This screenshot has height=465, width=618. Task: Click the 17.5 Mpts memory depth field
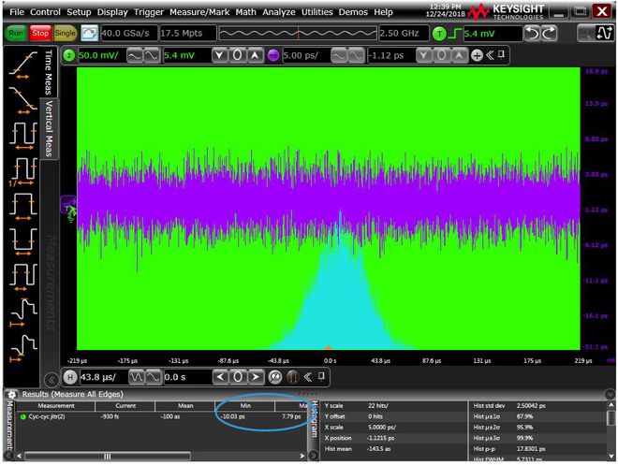188,34
